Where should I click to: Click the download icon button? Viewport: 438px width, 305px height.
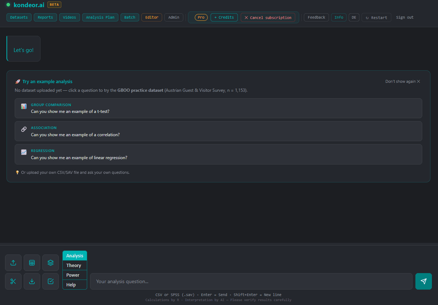pyautogui.click(x=32, y=281)
